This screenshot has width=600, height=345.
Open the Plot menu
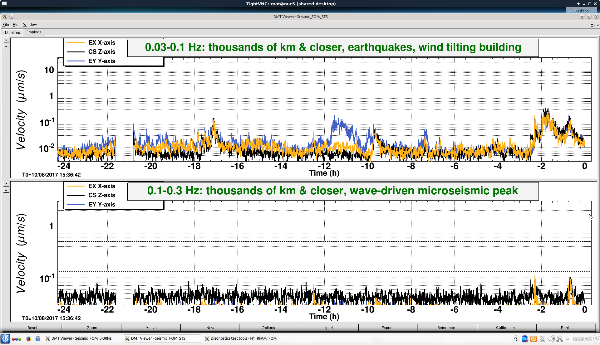point(16,25)
